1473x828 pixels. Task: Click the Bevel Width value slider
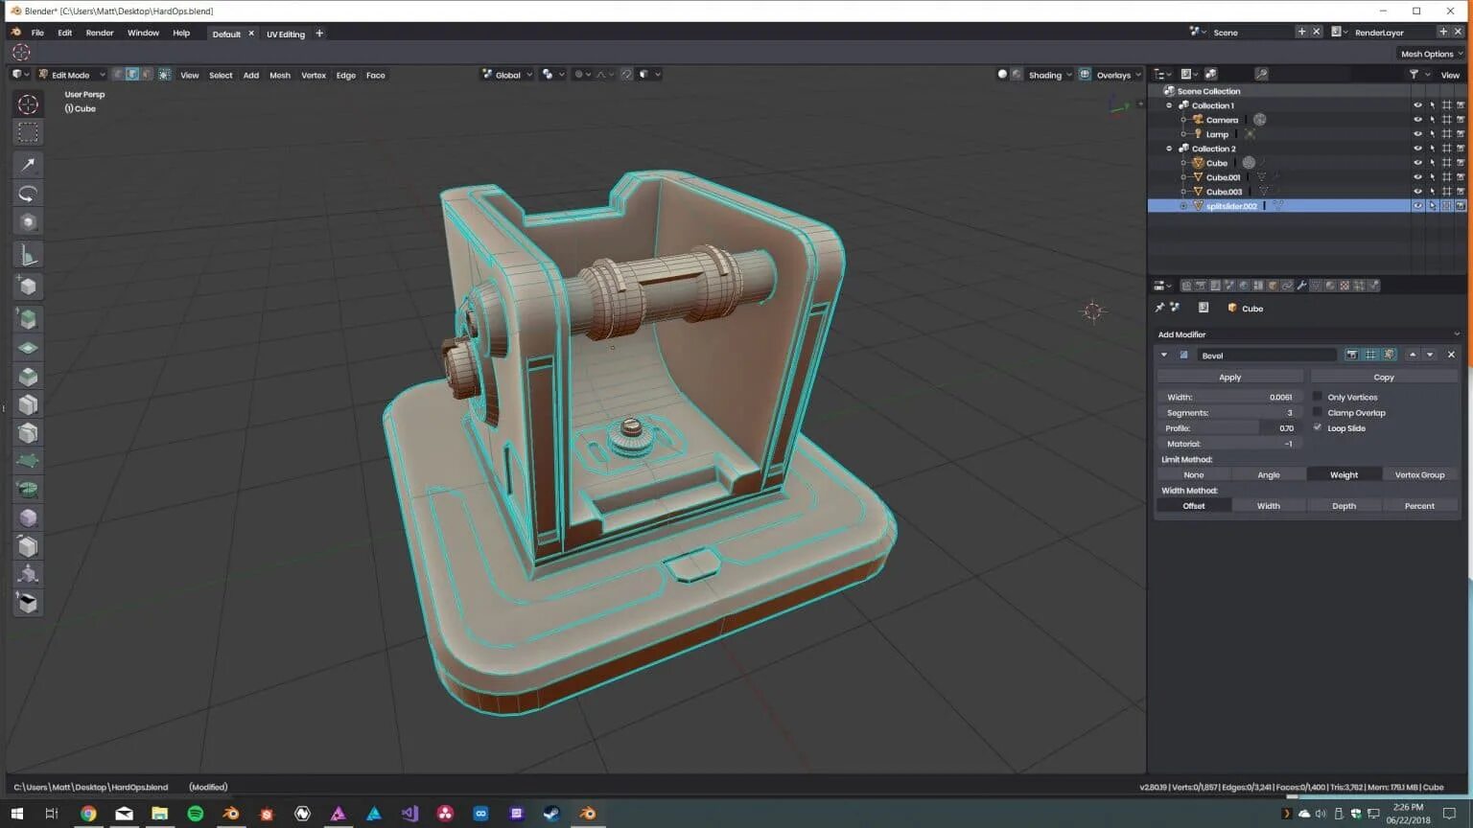[x=1229, y=397]
